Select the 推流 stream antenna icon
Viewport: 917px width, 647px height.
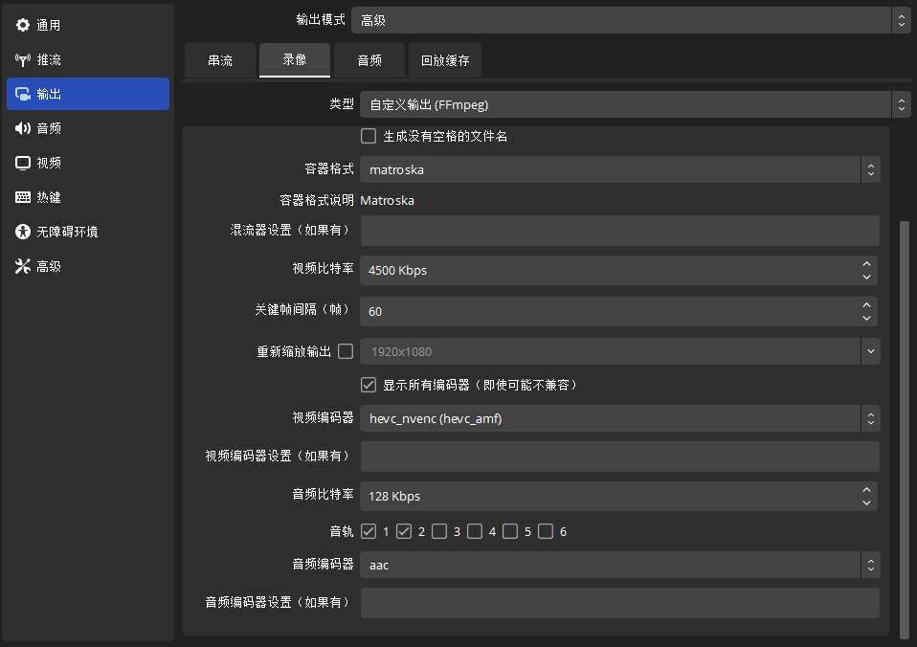click(23, 59)
